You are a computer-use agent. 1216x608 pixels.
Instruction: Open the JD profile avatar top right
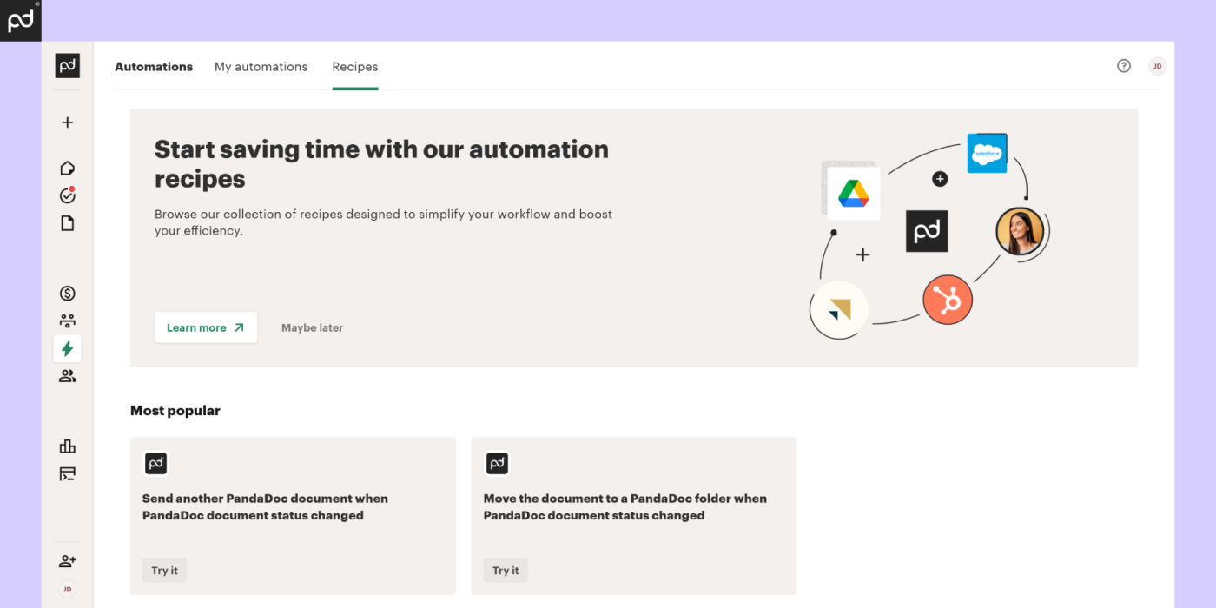point(1157,66)
